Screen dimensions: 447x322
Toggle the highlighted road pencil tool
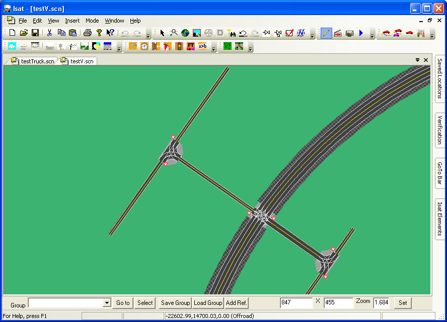(326, 33)
